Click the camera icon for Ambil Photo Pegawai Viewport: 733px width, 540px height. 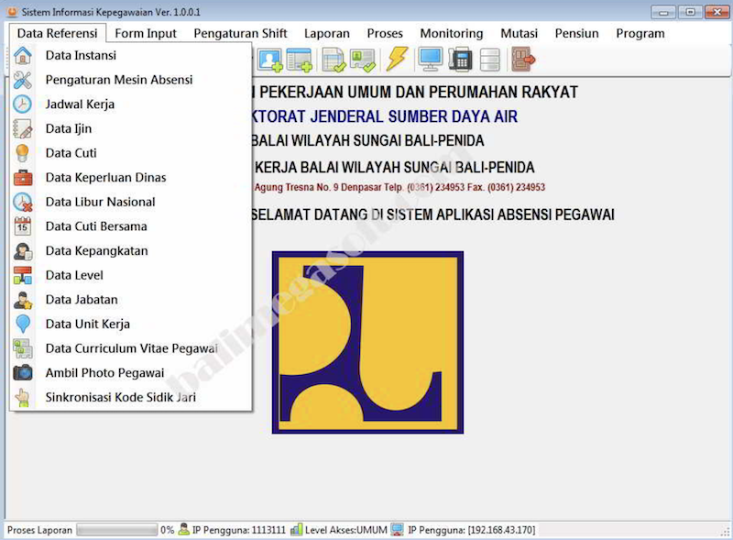coord(23,373)
